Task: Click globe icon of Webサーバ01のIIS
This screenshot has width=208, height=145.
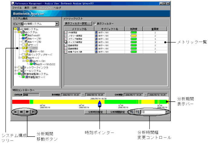Action: click(x=34, y=64)
